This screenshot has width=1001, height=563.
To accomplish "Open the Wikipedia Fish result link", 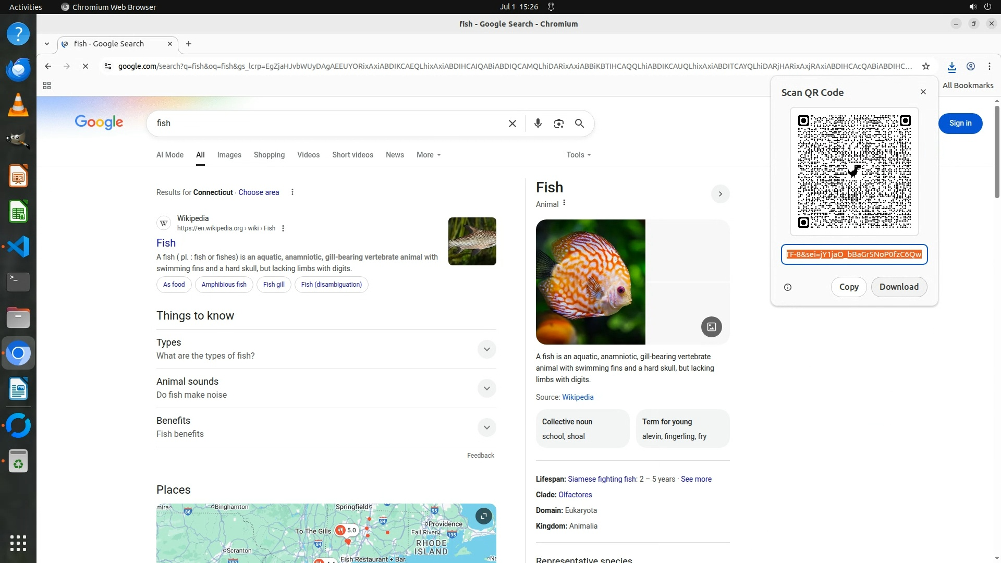I will point(166,243).
